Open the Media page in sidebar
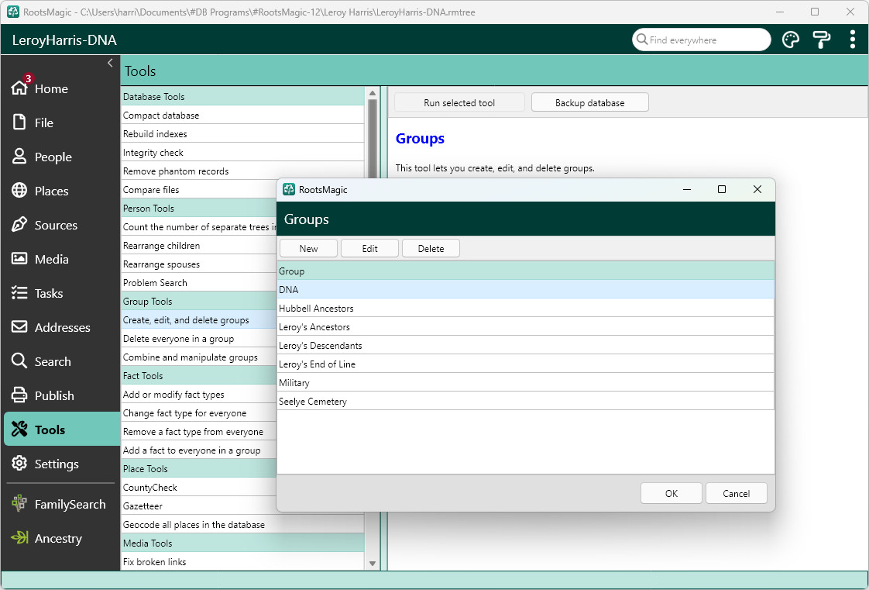 click(x=61, y=259)
